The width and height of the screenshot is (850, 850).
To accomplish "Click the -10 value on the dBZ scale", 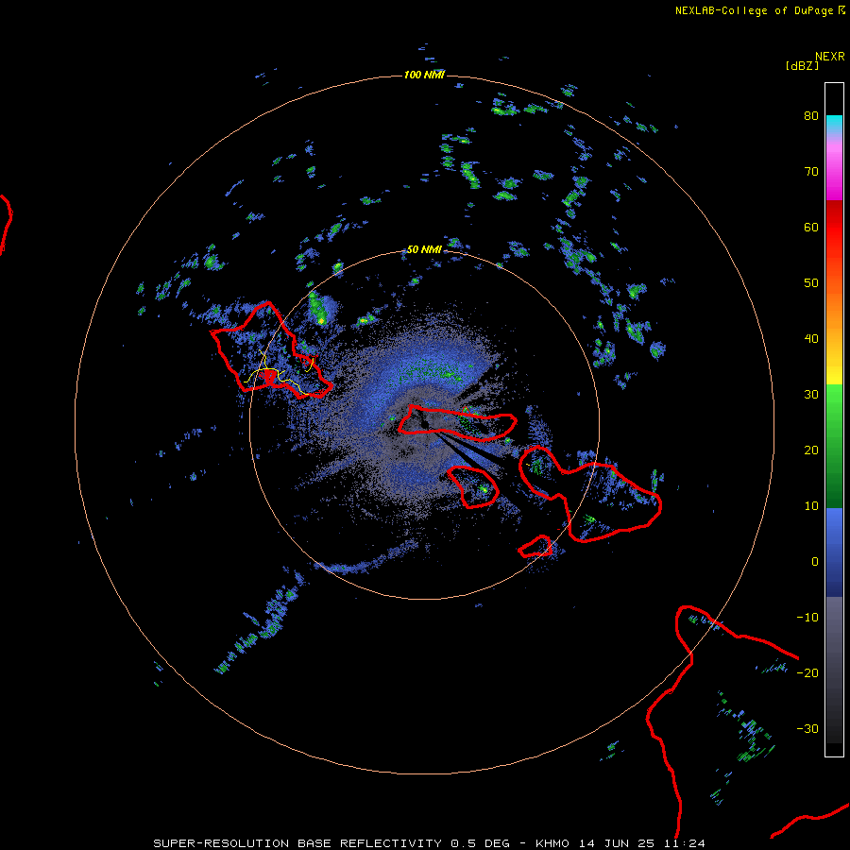I will [x=807, y=618].
